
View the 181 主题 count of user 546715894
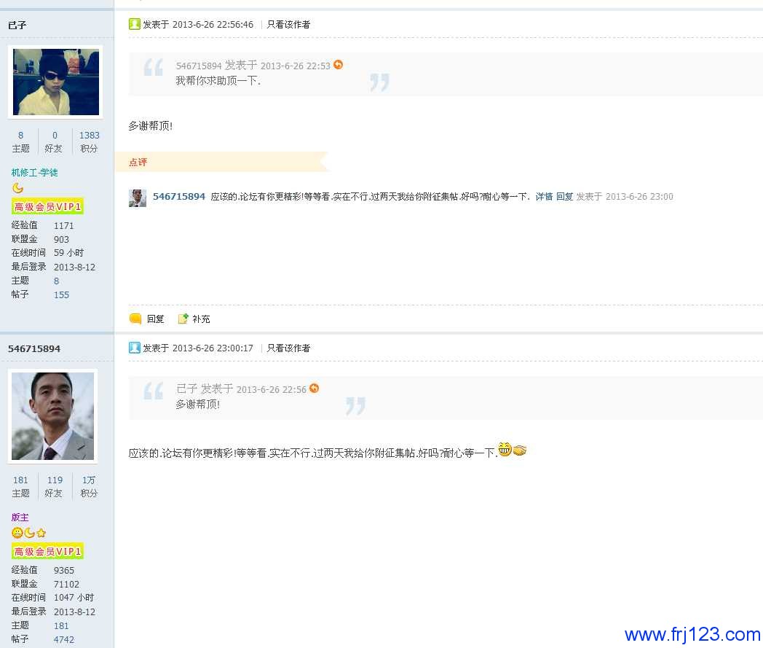pos(21,486)
